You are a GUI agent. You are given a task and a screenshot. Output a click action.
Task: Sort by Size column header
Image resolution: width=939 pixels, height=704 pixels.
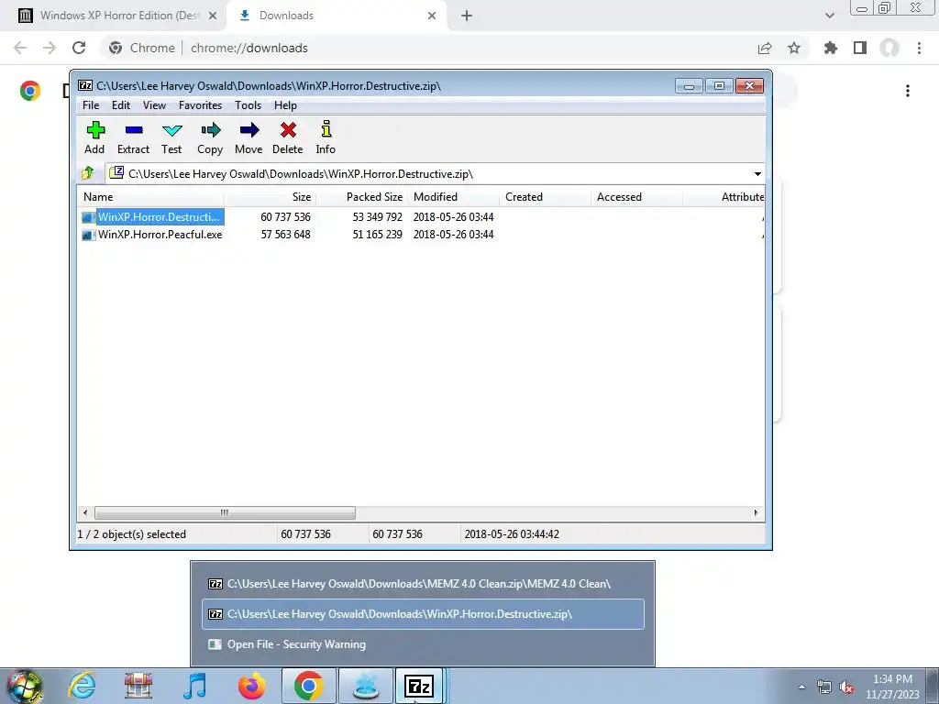point(271,197)
